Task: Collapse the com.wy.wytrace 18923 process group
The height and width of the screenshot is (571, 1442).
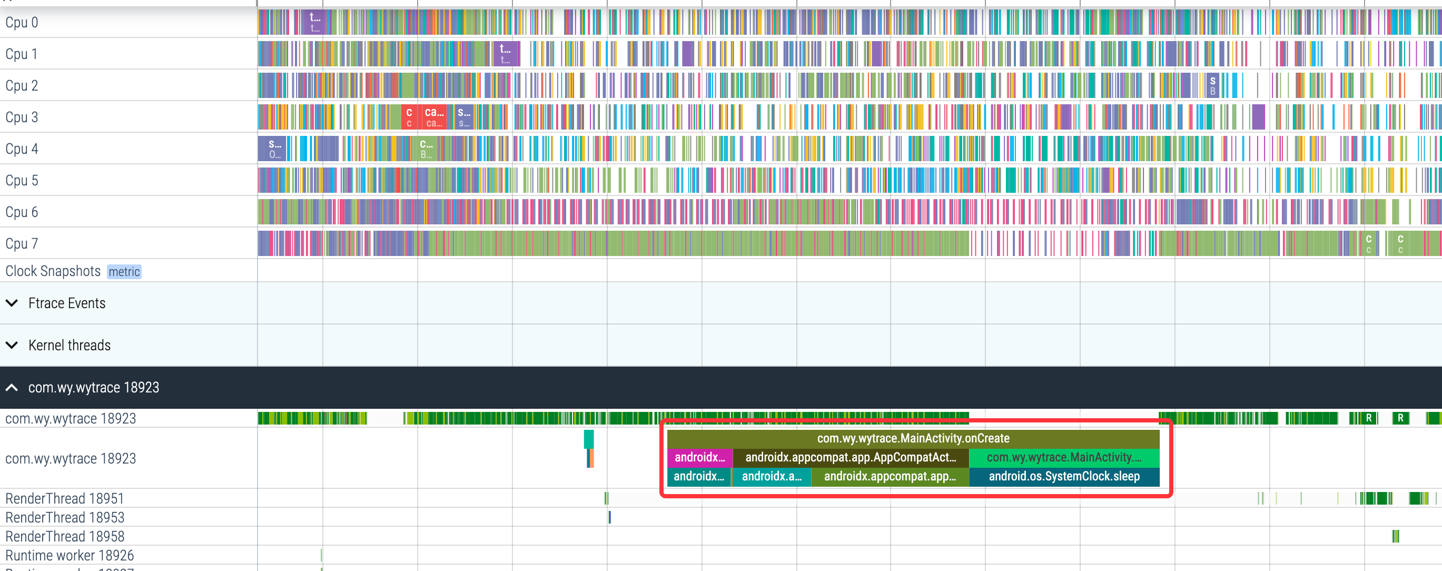Action: pyautogui.click(x=12, y=387)
